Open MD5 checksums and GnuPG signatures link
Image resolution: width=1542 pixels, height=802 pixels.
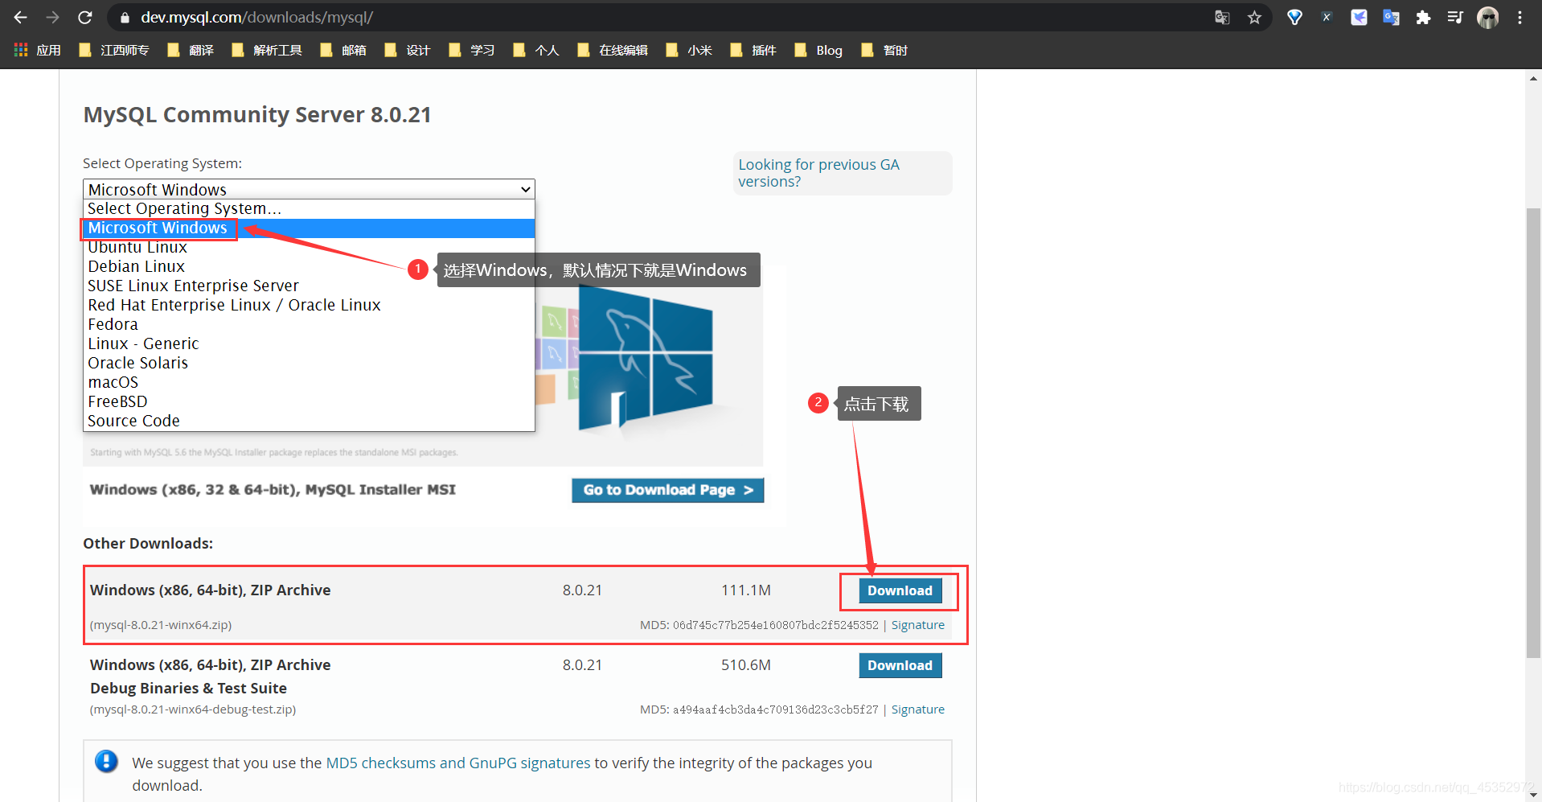(458, 763)
